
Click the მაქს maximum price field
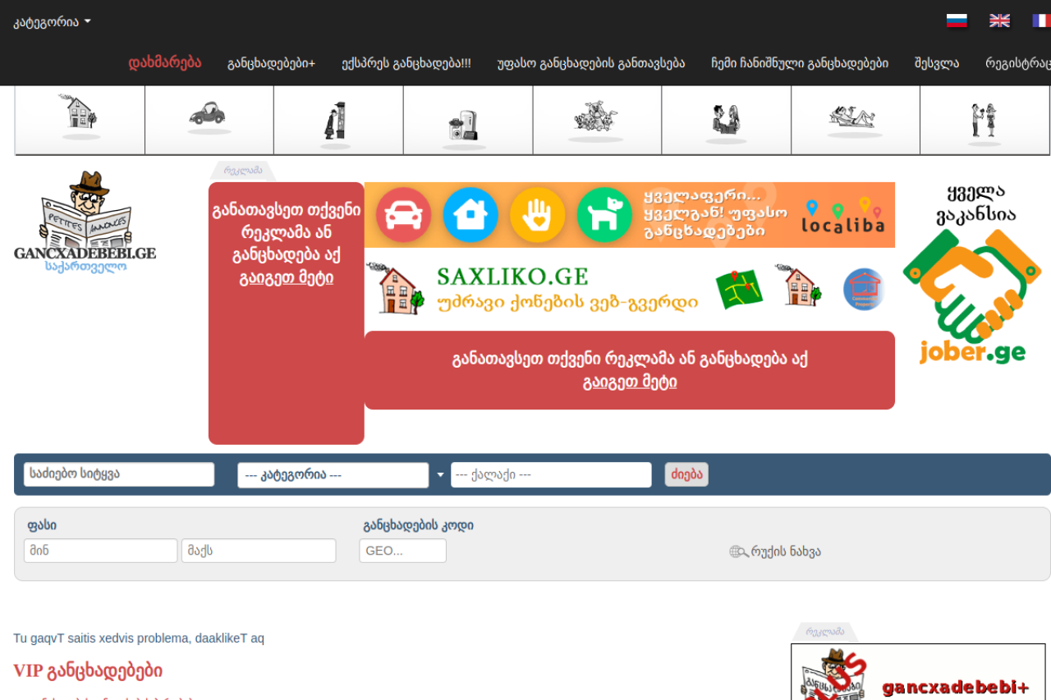[x=259, y=551]
